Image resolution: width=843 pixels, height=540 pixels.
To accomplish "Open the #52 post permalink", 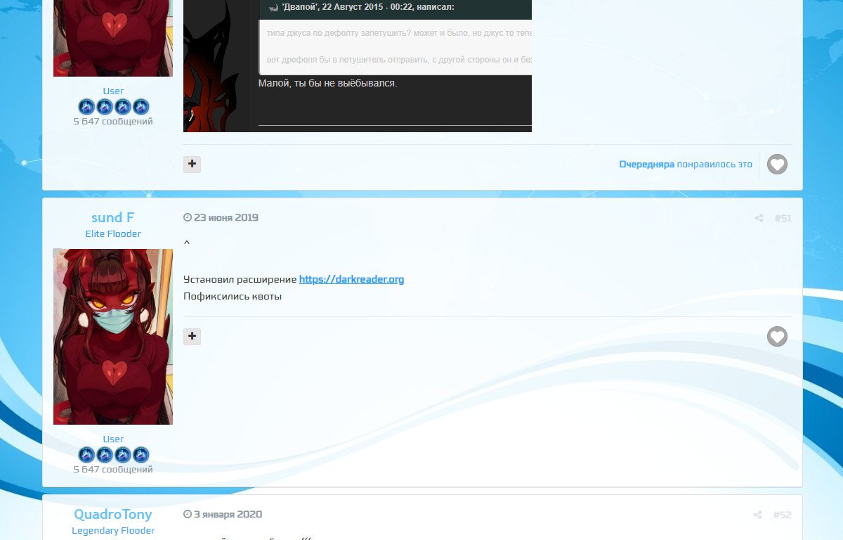I will pos(782,515).
